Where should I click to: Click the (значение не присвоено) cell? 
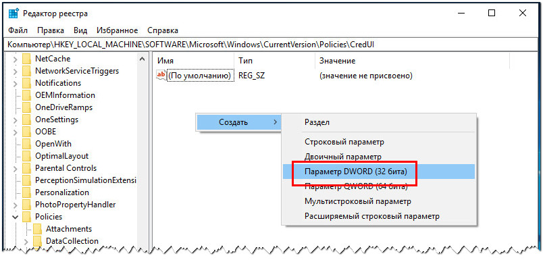[365, 76]
